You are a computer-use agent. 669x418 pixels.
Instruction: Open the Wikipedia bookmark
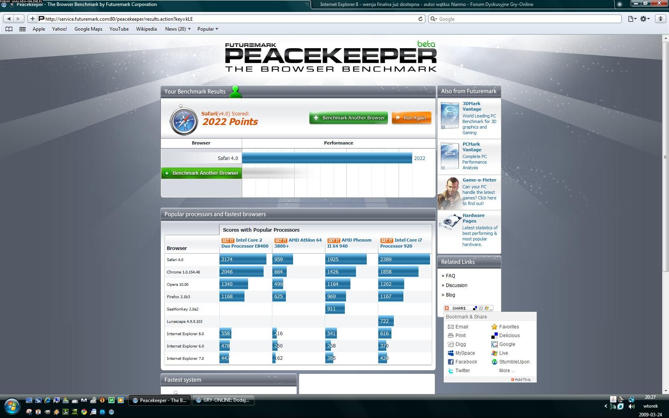tap(146, 29)
